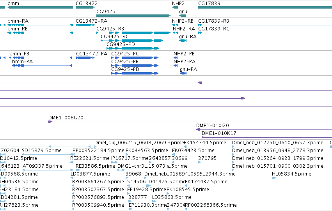Select EST EP19428.3prime
332x211 pixels.
147,190
